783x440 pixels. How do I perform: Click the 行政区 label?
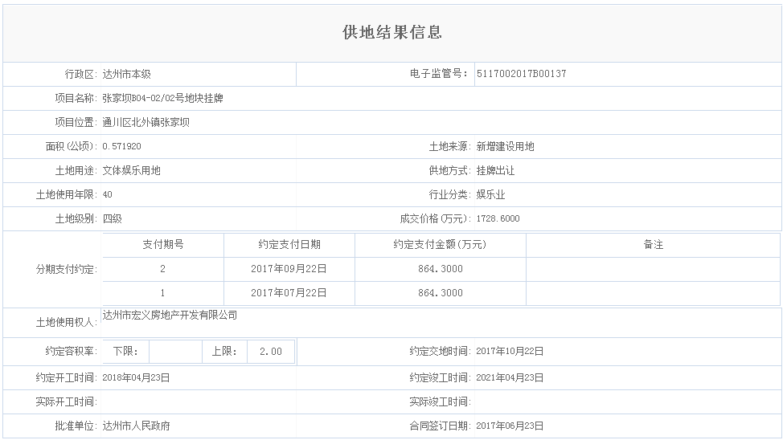pos(81,75)
